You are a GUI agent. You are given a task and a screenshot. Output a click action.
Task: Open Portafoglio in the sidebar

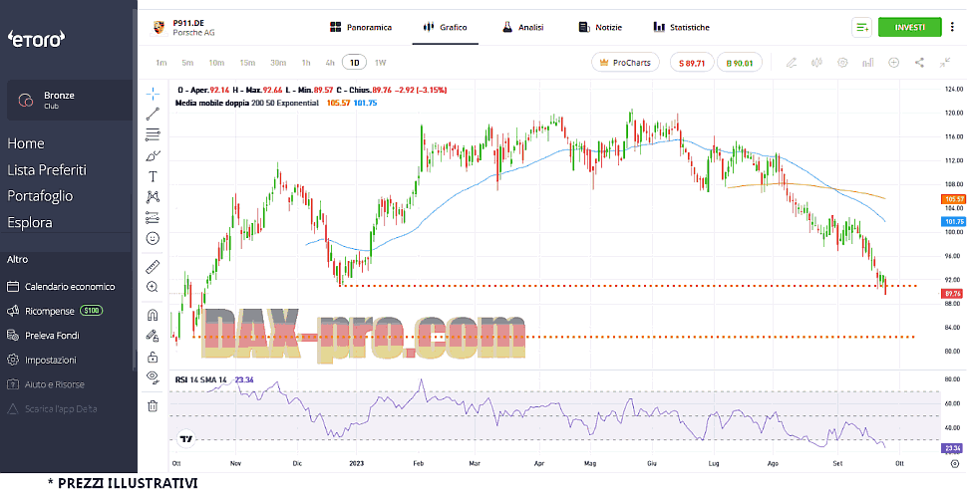40,196
